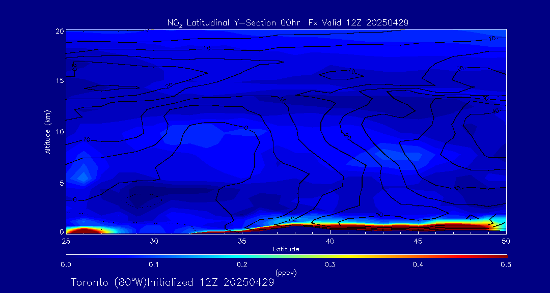Click the colorbar label 0.5
This screenshot has width=550, height=293.
click(506, 265)
